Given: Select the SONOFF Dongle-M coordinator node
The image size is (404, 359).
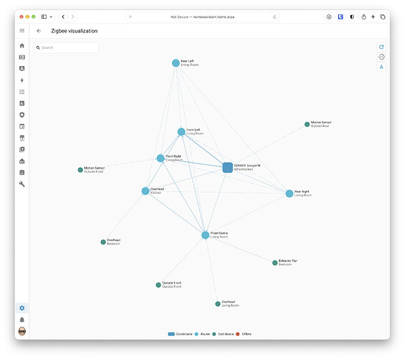Looking at the screenshot, I should pyautogui.click(x=228, y=167).
